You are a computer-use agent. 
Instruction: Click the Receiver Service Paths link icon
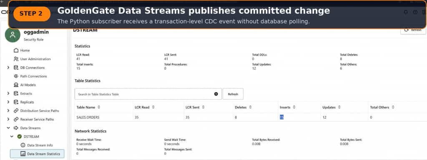(x=16, y=119)
